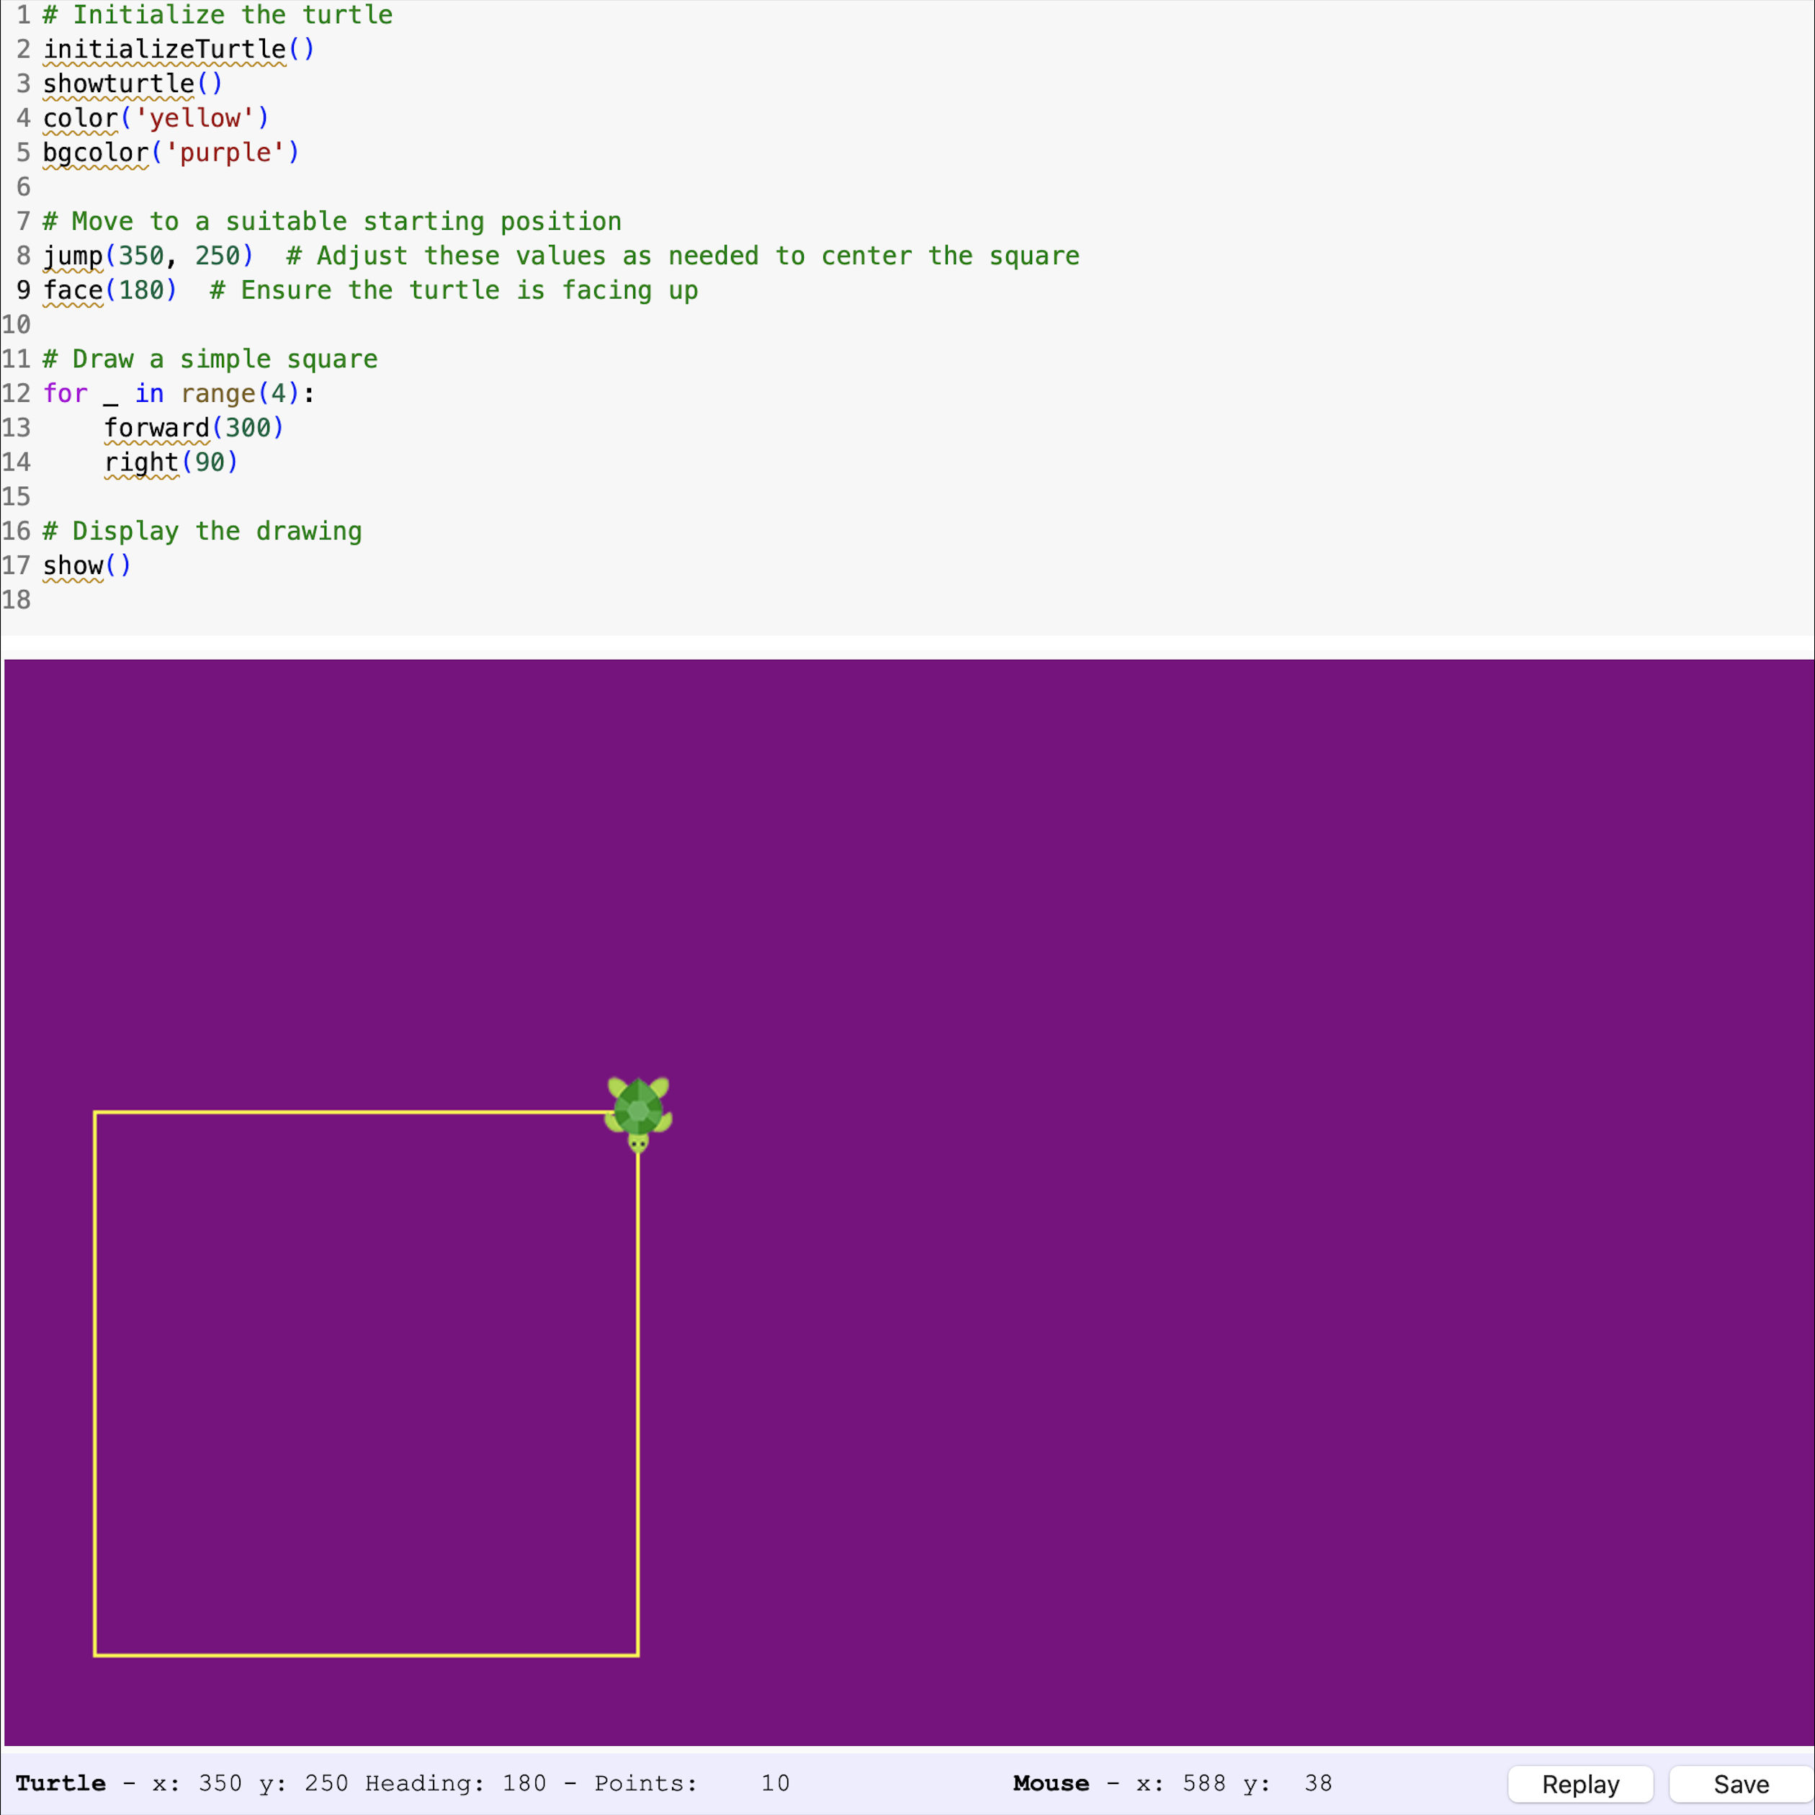Click the face(180) call
Image resolution: width=1815 pixels, height=1815 pixels.
point(108,290)
